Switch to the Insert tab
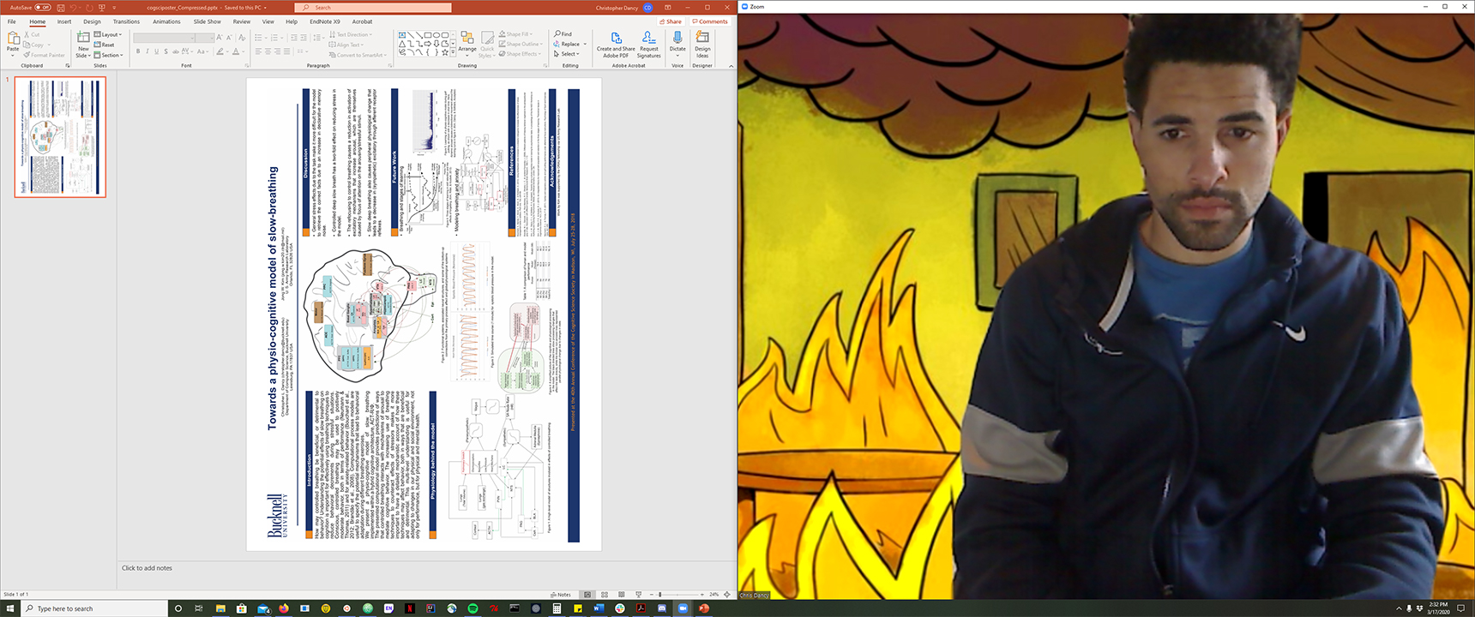The height and width of the screenshot is (617, 1475). 64,21
